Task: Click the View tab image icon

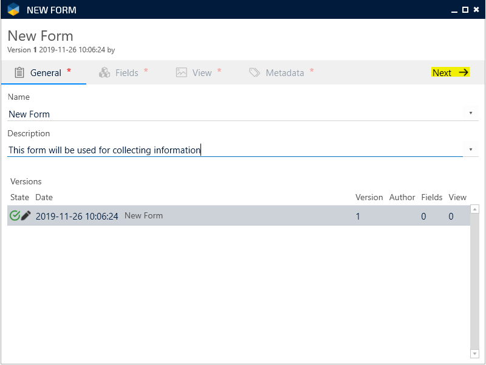Action: (181, 72)
